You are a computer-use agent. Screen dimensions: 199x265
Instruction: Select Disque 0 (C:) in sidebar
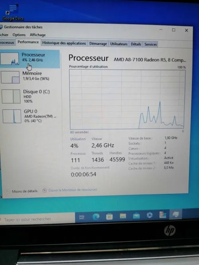(x=31, y=96)
